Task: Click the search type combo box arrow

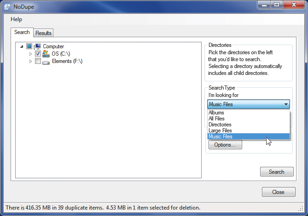Action: pyautogui.click(x=286, y=104)
